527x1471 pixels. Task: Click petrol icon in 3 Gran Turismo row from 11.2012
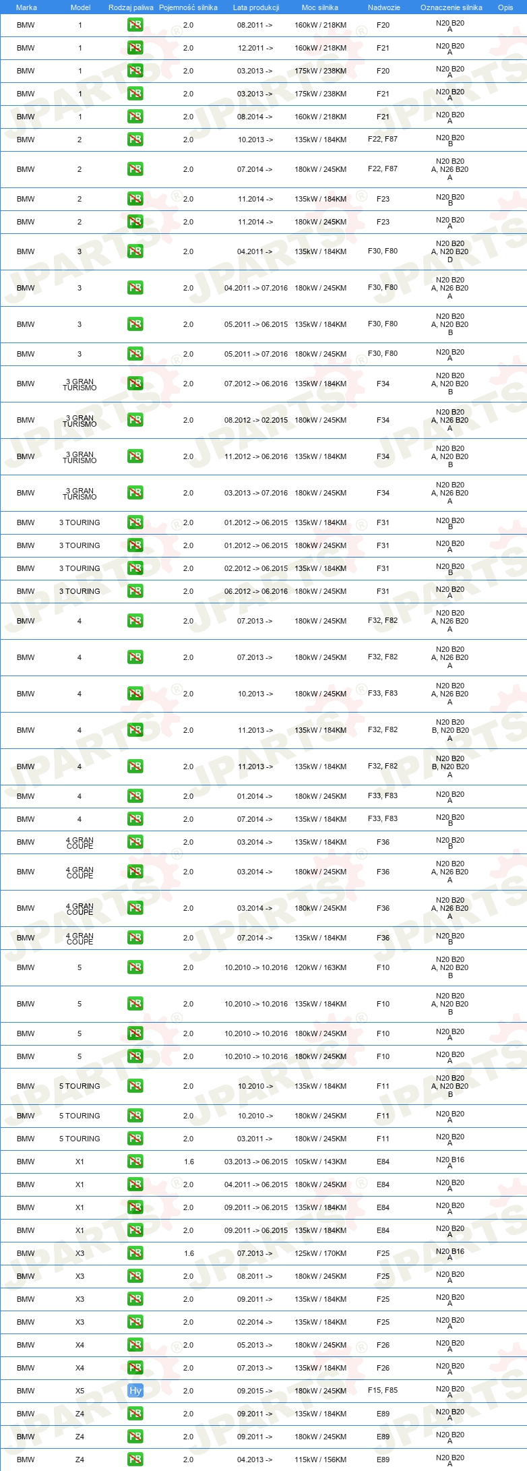pos(135,456)
